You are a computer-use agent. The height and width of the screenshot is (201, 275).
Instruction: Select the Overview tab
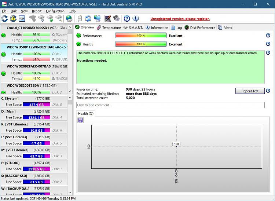pos(85,28)
